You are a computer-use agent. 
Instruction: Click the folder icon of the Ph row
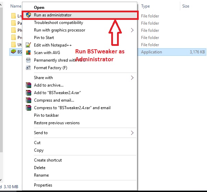pos(13,30)
